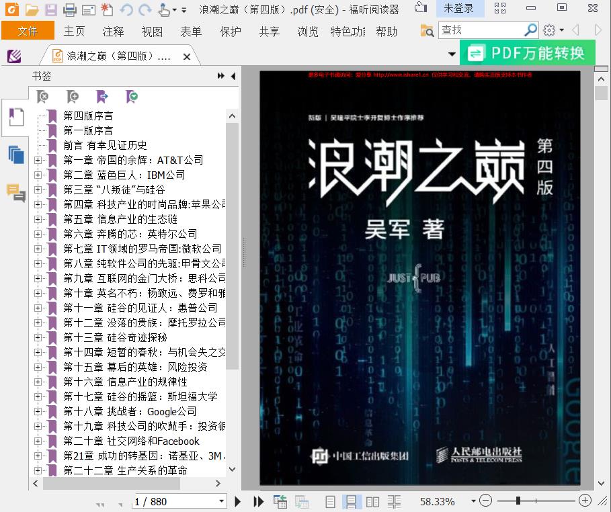Toggle continuous facing view mode
611x512 pixels.
click(x=395, y=502)
